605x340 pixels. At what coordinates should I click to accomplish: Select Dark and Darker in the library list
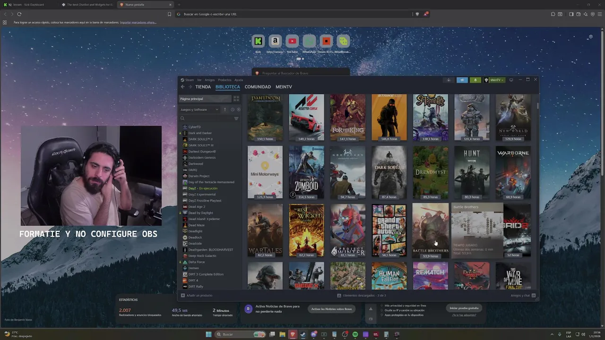[x=200, y=133]
